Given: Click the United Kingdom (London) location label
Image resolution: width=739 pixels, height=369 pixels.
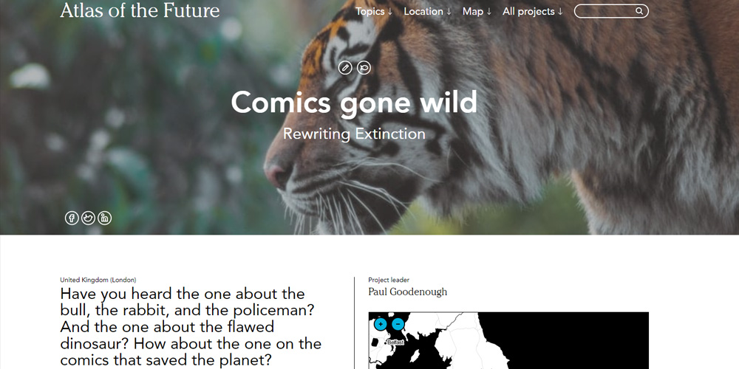Looking at the screenshot, I should click(98, 280).
